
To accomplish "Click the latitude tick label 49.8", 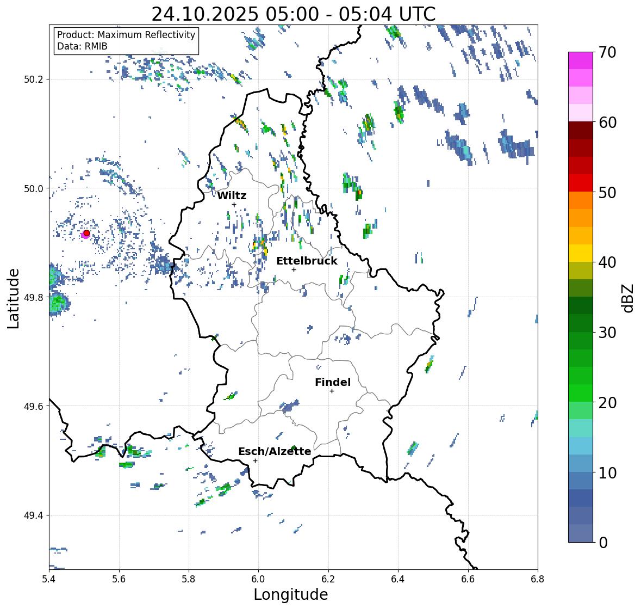I will coord(34,297).
